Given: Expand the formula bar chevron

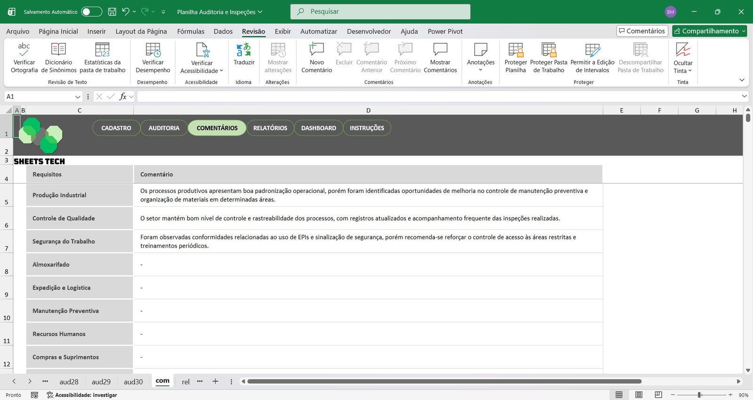Looking at the screenshot, I should point(744,96).
